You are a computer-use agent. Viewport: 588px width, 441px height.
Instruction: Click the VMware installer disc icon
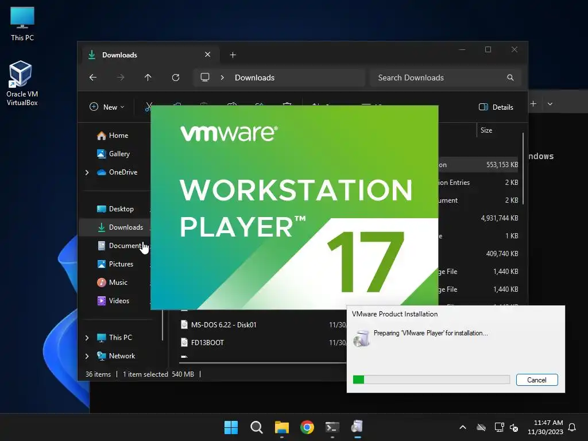362,338
